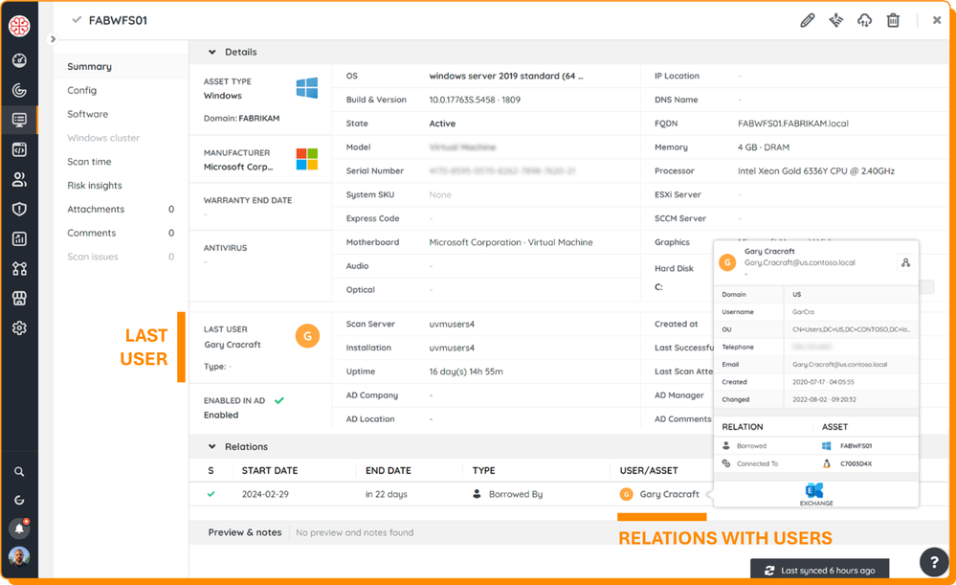Click the pencil edit icon
The height and width of the screenshot is (585, 956).
pyautogui.click(x=807, y=20)
